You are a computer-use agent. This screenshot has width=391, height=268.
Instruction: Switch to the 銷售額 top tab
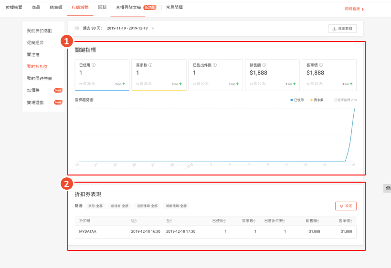pyautogui.click(x=56, y=8)
